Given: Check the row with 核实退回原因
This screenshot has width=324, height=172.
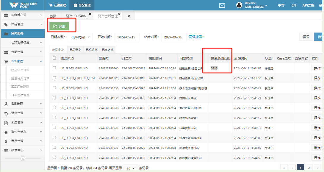Looking at the screenshot, I should point(54,98).
